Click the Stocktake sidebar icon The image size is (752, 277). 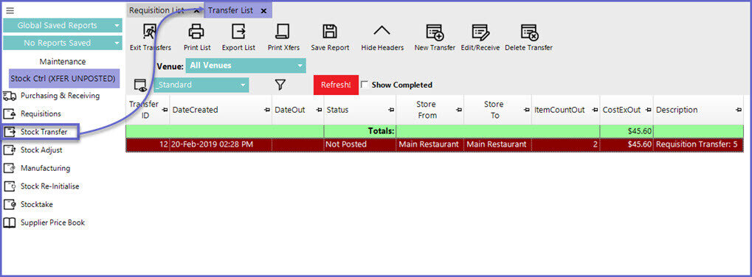[x=10, y=204]
